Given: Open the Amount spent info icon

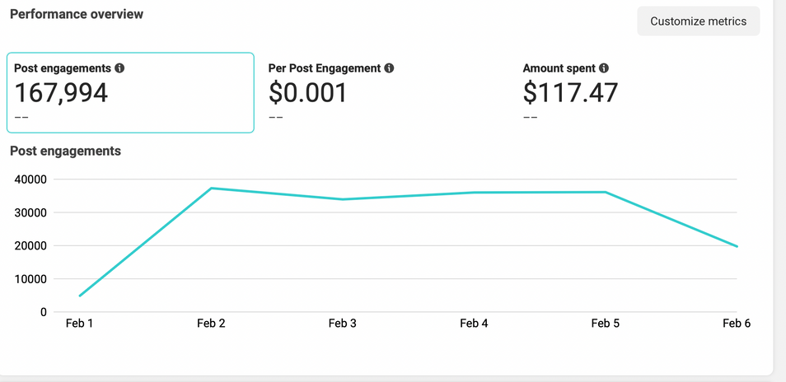Looking at the screenshot, I should 604,68.
